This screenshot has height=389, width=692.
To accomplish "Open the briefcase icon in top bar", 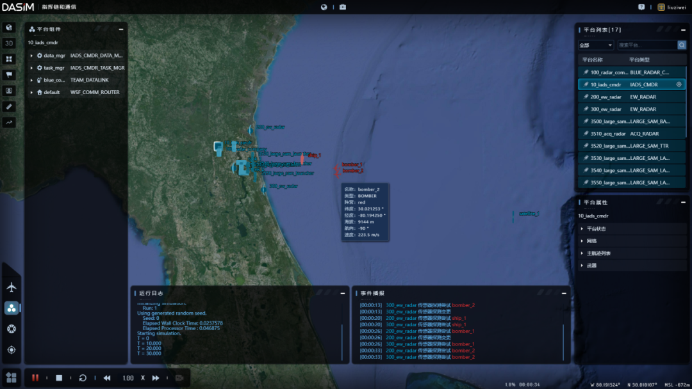I will pyautogui.click(x=343, y=7).
